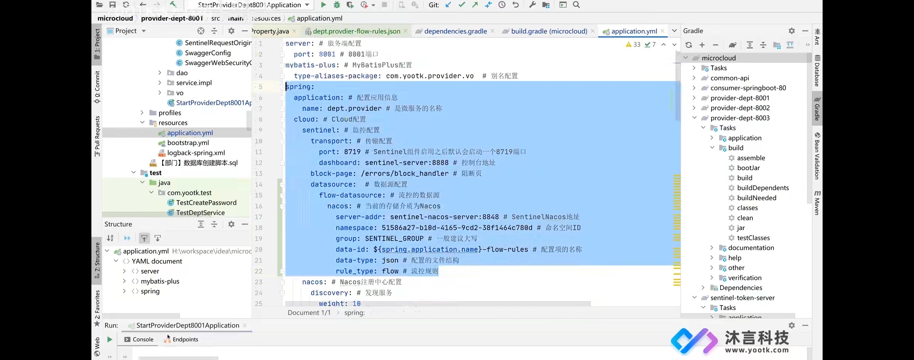The image size is (914, 360).
Task: Open the editor tabs overflow dropdown
Action: point(674,31)
